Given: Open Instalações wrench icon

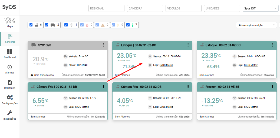Looking at the screenshot, I should coord(9,115).
